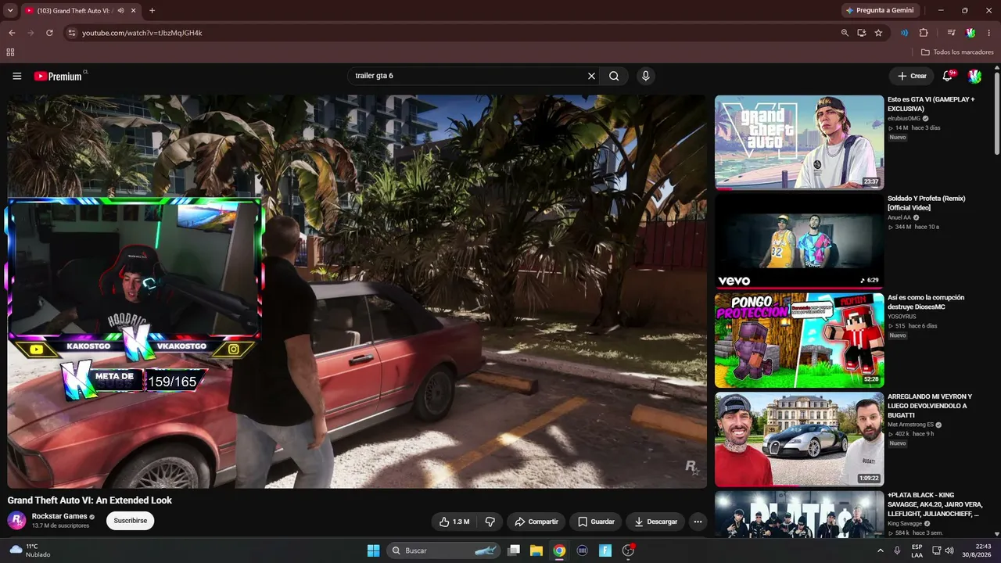Reload the YouTube page
Viewport: 1001px width, 563px height.
[x=49, y=33]
